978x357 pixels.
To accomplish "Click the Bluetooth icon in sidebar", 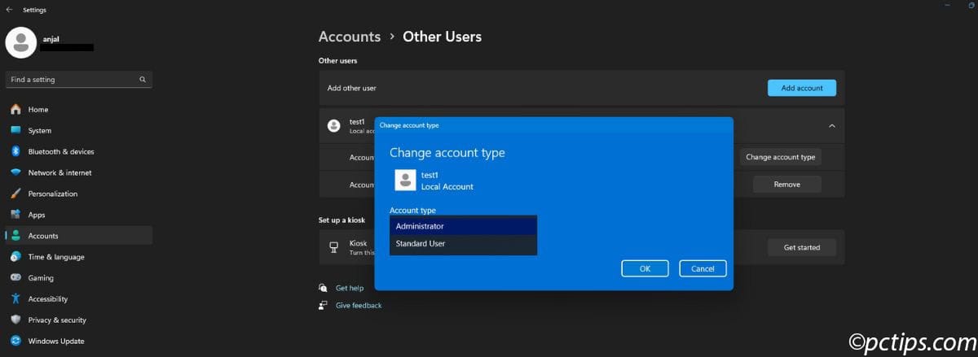I will [15, 151].
